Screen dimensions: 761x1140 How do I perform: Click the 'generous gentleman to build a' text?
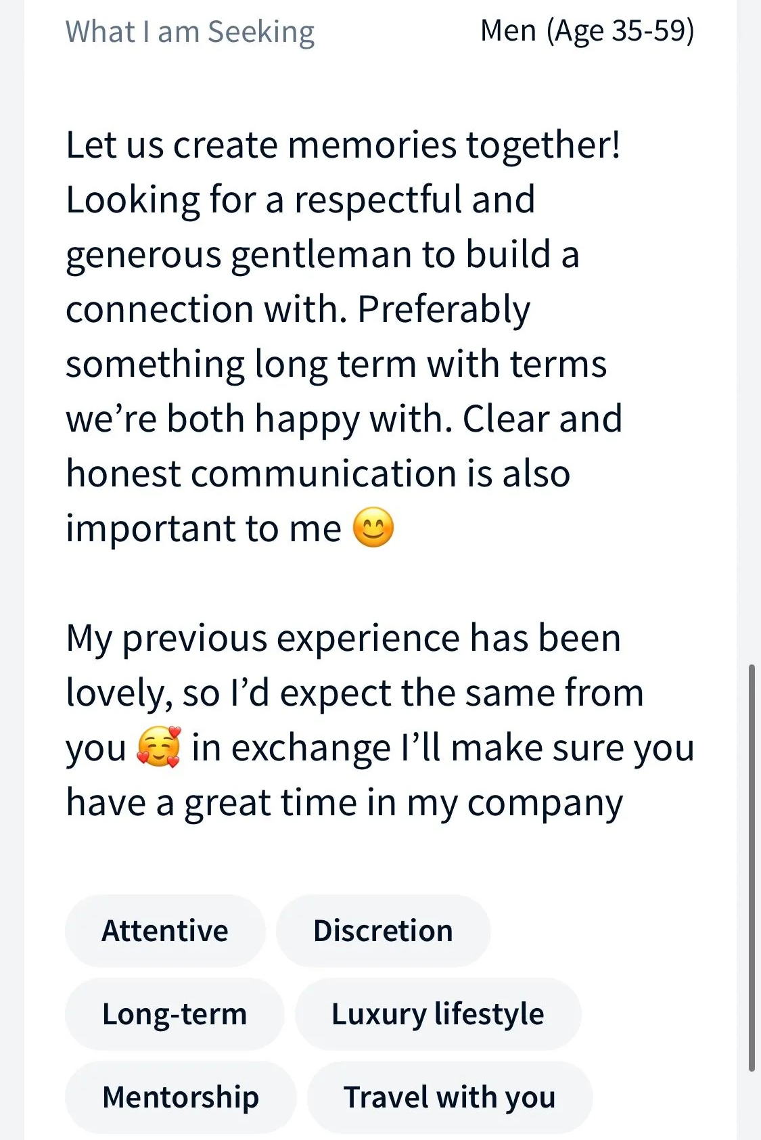[x=323, y=256]
